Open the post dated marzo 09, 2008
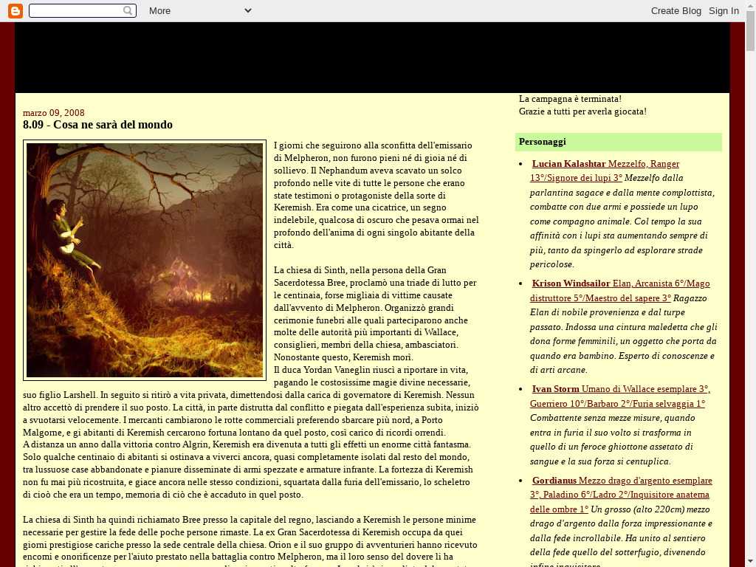This screenshot has height=567, width=756. 53,113
